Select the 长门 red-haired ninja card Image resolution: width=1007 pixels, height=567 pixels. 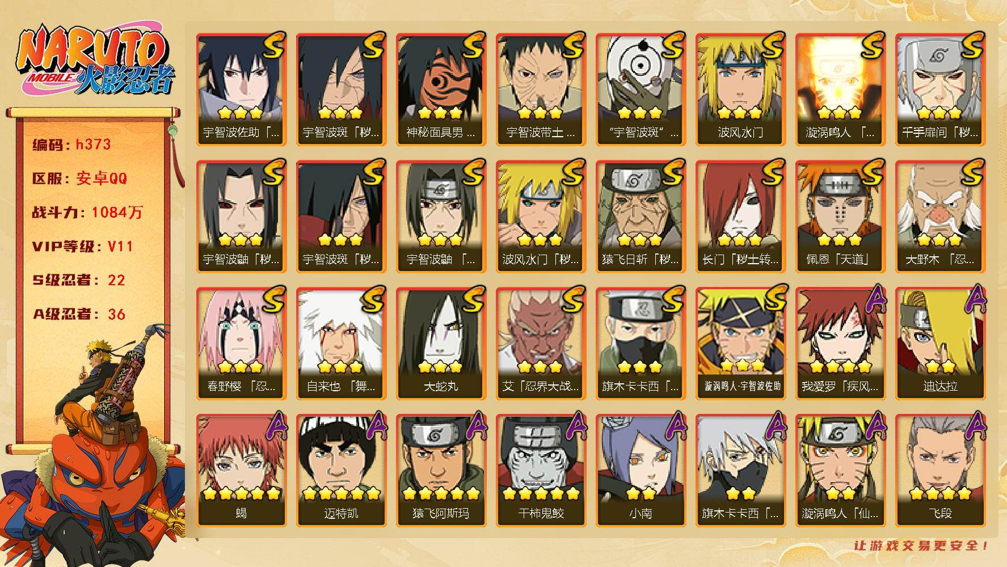click(x=740, y=217)
